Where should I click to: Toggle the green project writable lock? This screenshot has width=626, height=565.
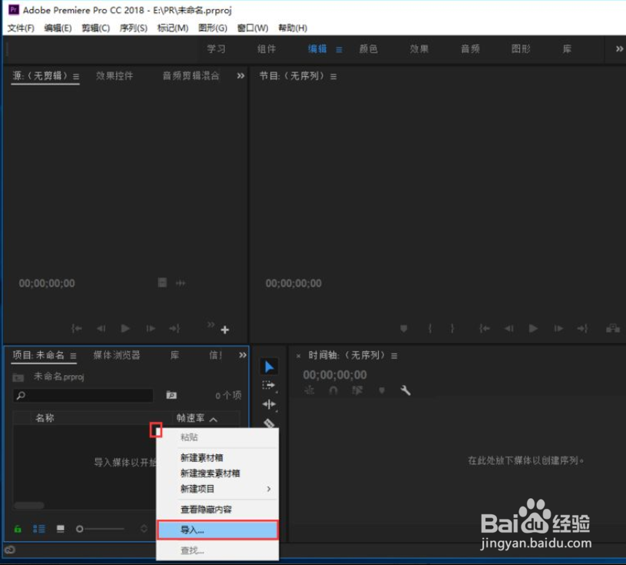click(18, 529)
